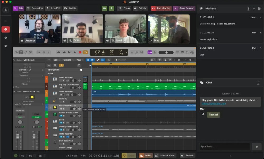This screenshot has height=159, width=264.
Task: Toggle the green microphone button
Action: pos(111,8)
